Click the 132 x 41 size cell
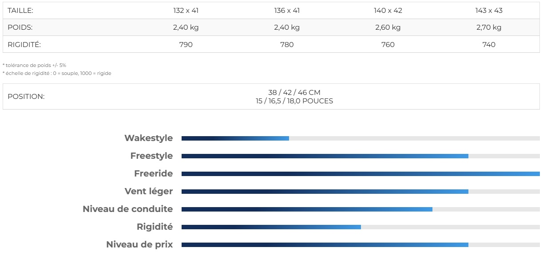 pos(186,10)
